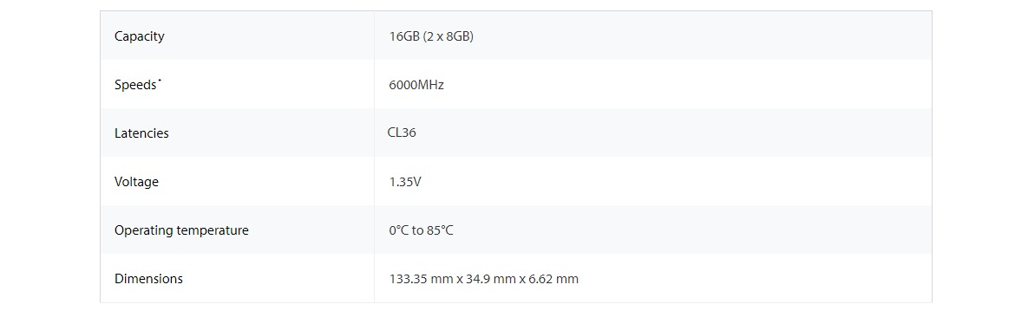Click the (2 x 8GB) parenthetical text

[449, 36]
